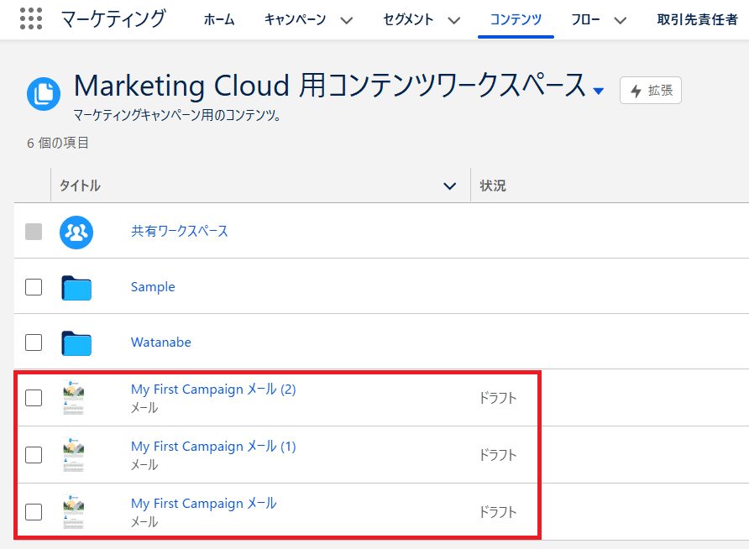Click the 状況 column header

(x=493, y=186)
